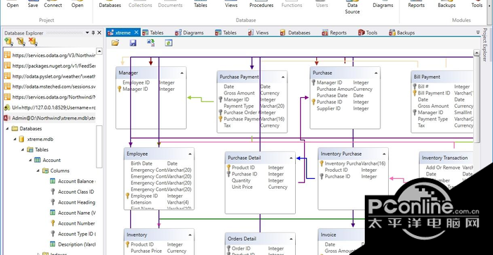This screenshot has height=255, width=493.
Task: Click the first add connection icon in Database Explorer
Action: pyautogui.click(x=8, y=42)
